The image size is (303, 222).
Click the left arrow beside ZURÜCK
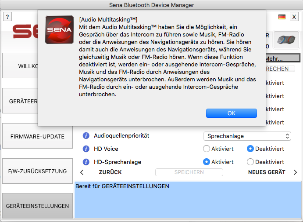tap(82, 172)
